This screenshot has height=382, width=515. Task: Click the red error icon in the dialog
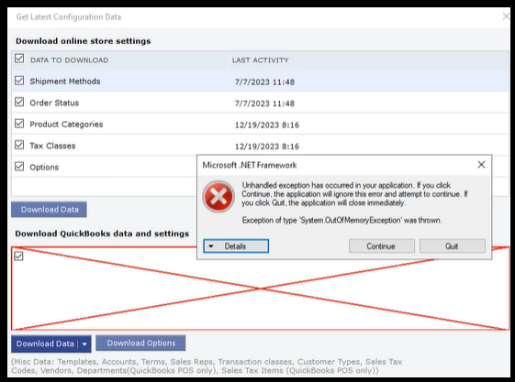point(218,197)
